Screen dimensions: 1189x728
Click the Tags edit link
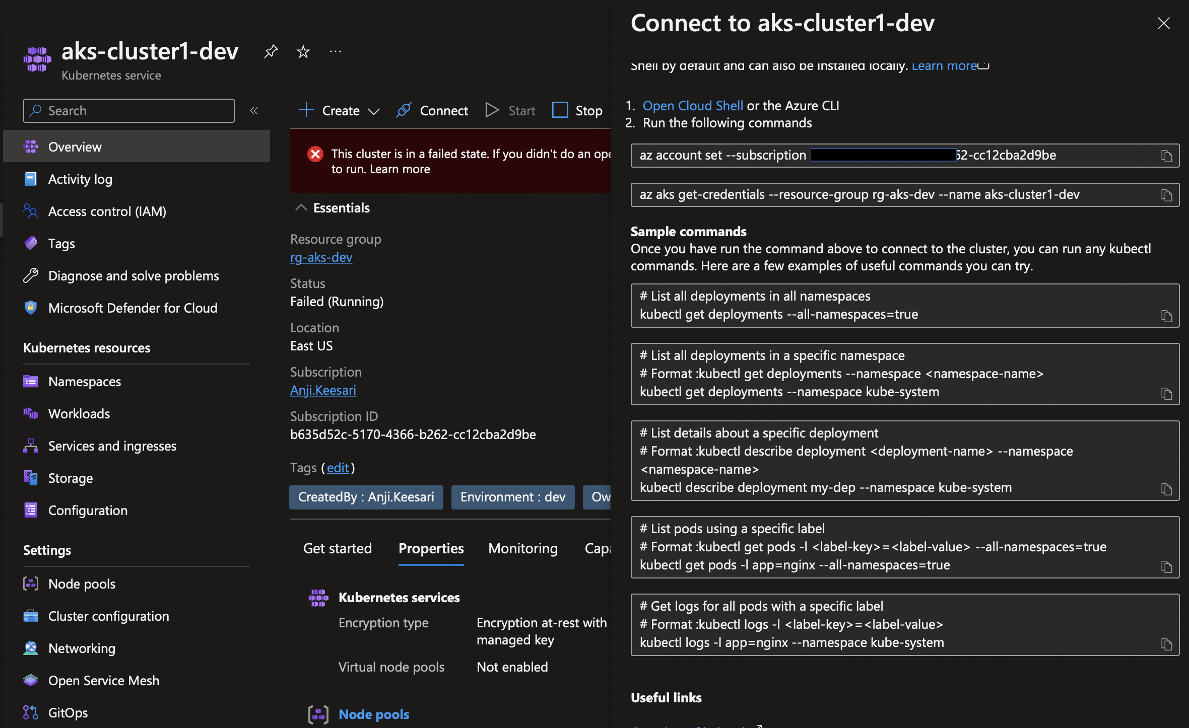[x=338, y=468]
